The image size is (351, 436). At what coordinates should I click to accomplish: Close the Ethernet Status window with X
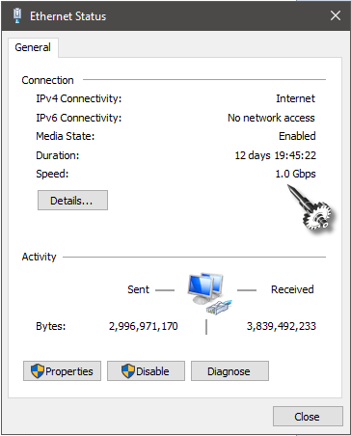(x=336, y=15)
